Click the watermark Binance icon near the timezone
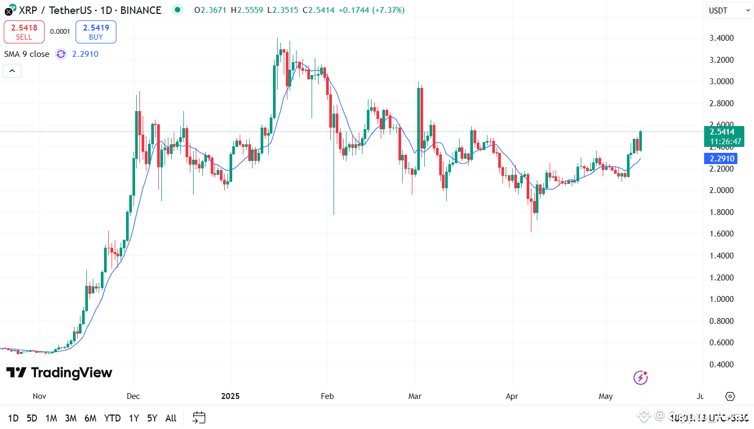Viewport: 754px width, 429px height. point(644,416)
